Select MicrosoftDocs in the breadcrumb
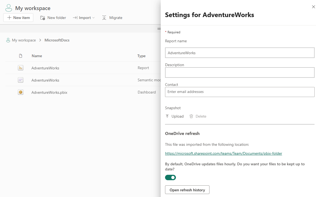The width and height of the screenshot is (316, 197). (x=57, y=40)
